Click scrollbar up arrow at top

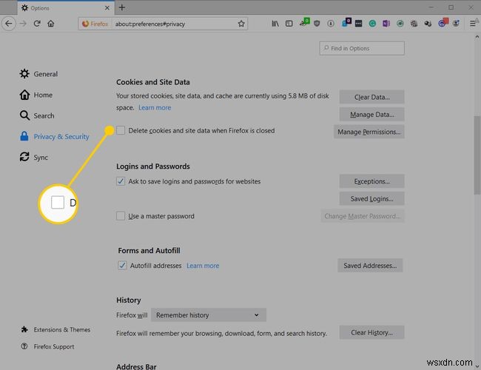pyautogui.click(x=477, y=37)
